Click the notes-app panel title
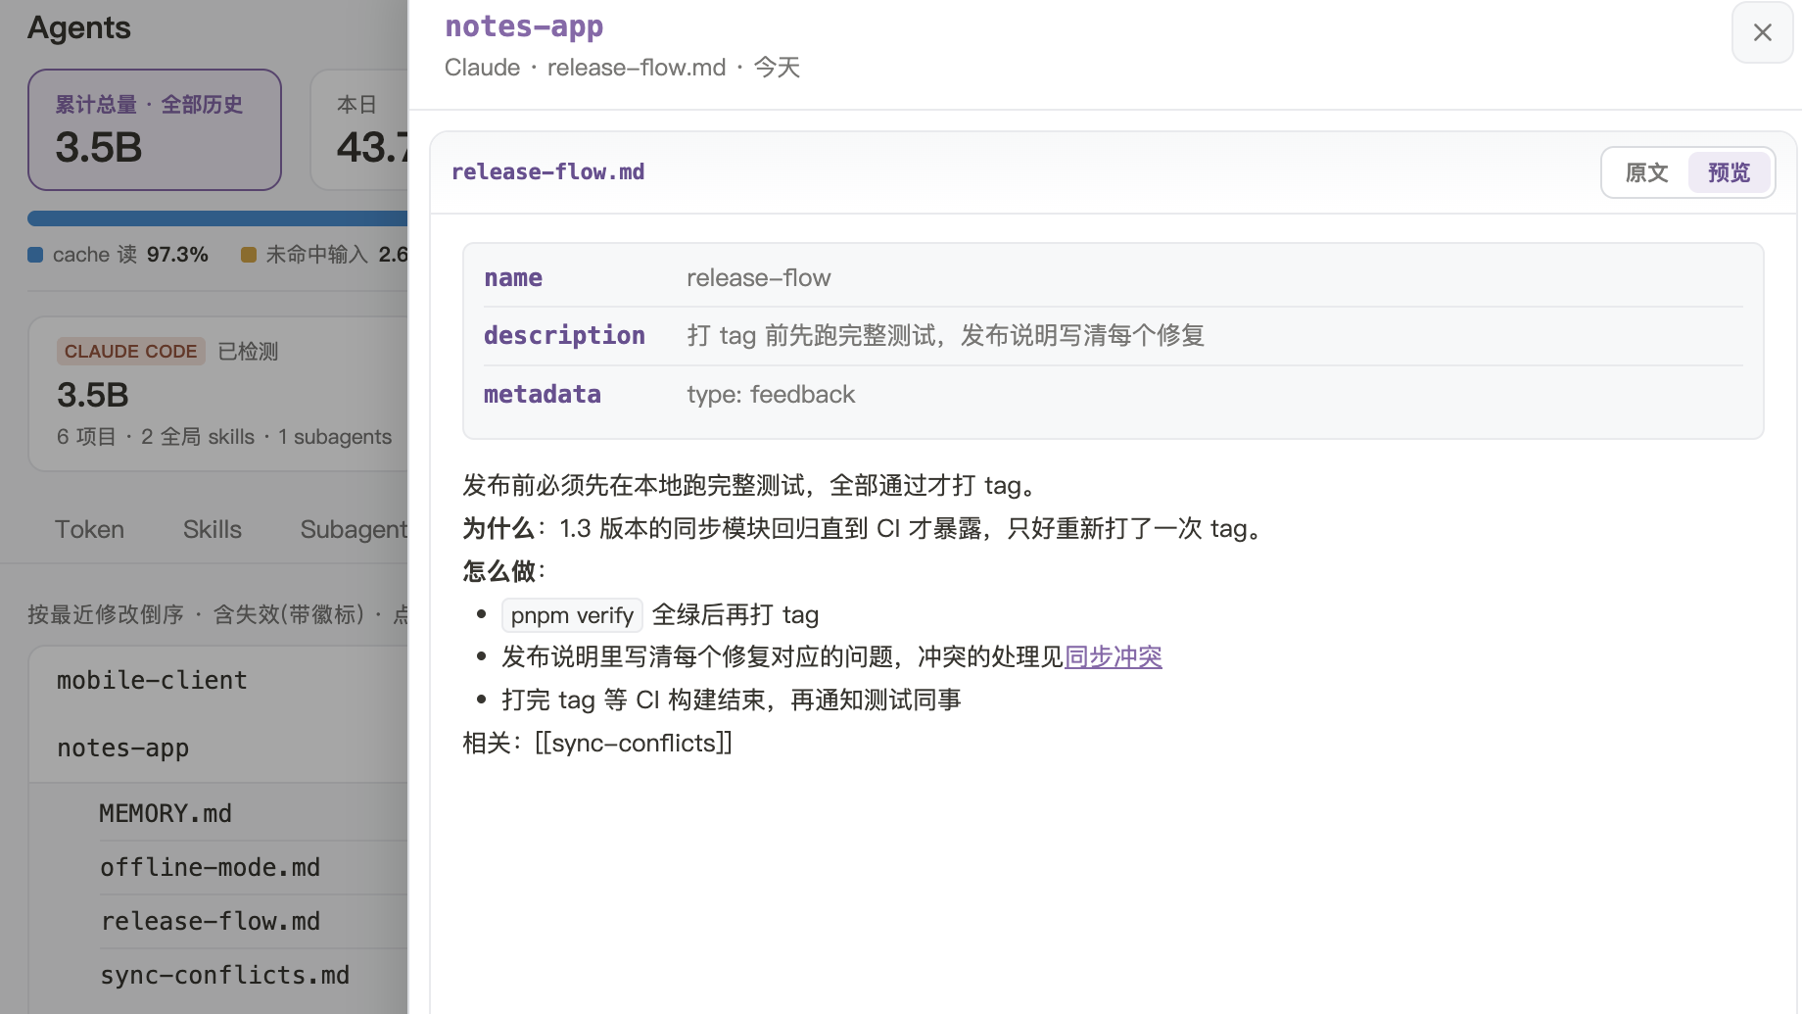This screenshot has width=1802, height=1014. (524, 26)
